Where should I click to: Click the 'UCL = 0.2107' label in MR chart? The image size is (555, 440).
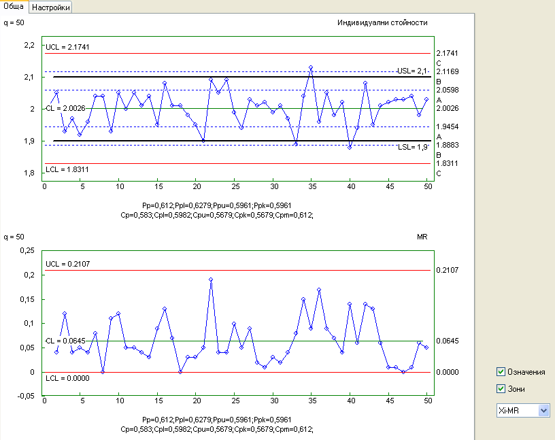[x=67, y=263]
